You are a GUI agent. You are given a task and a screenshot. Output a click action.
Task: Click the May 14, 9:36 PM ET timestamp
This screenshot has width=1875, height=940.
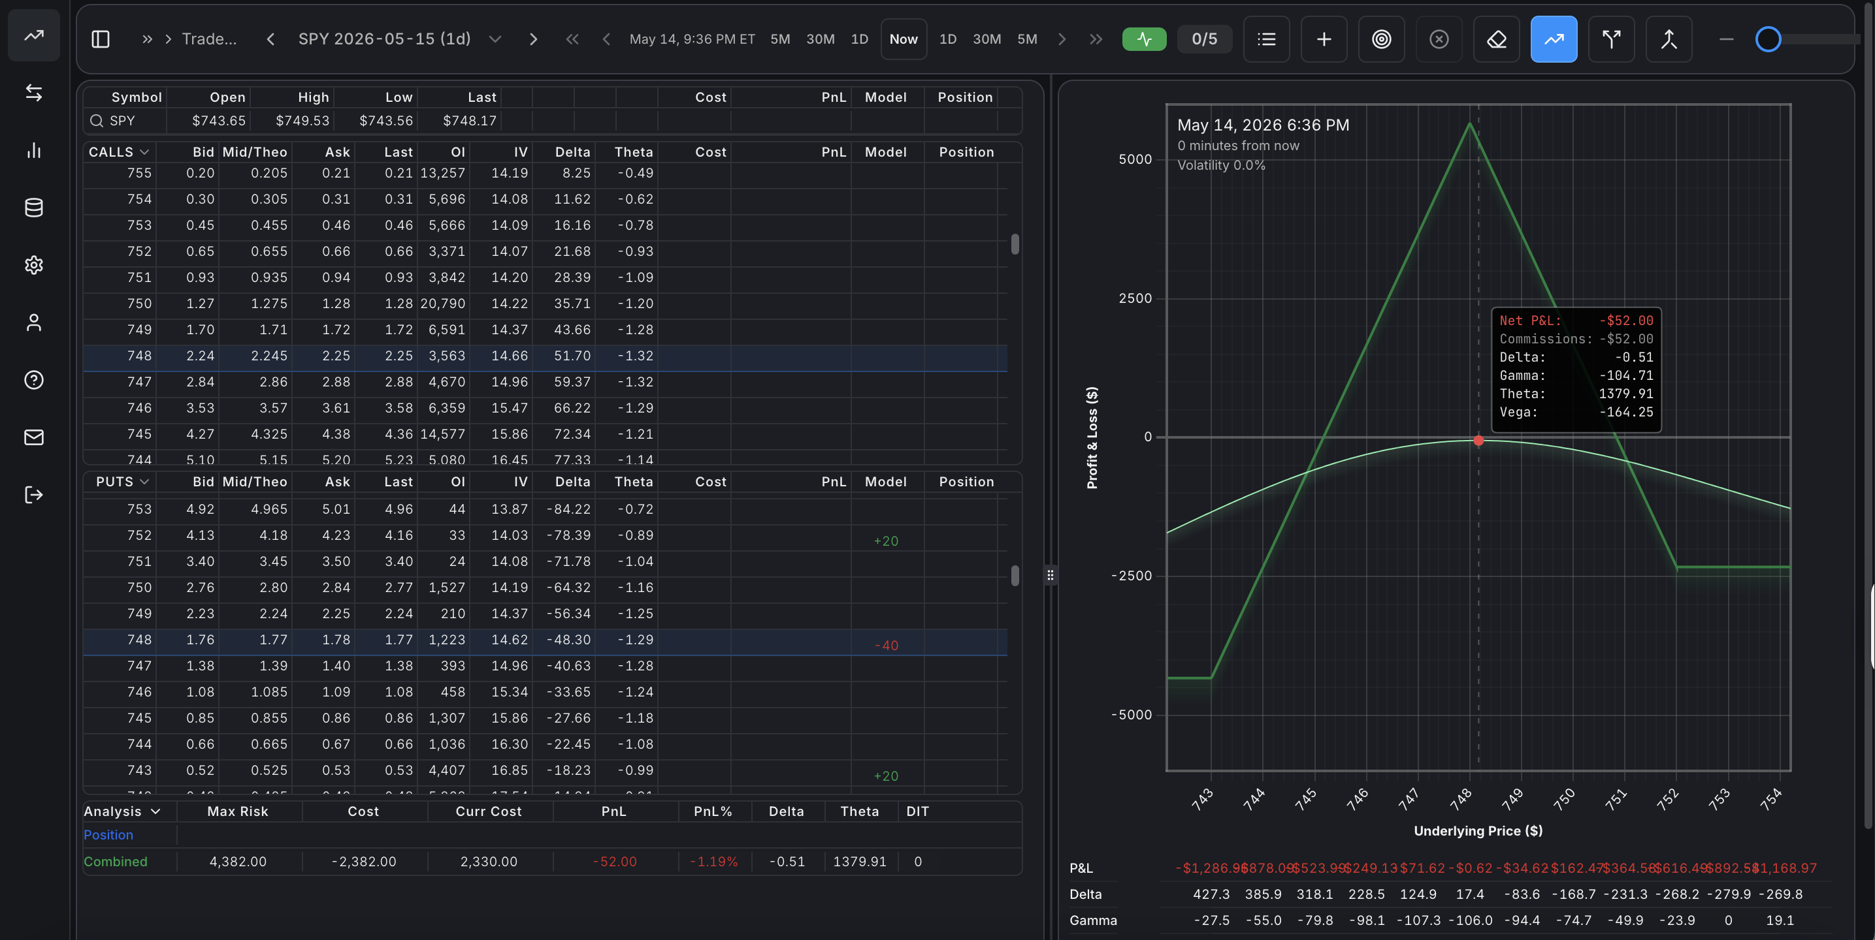(x=691, y=39)
